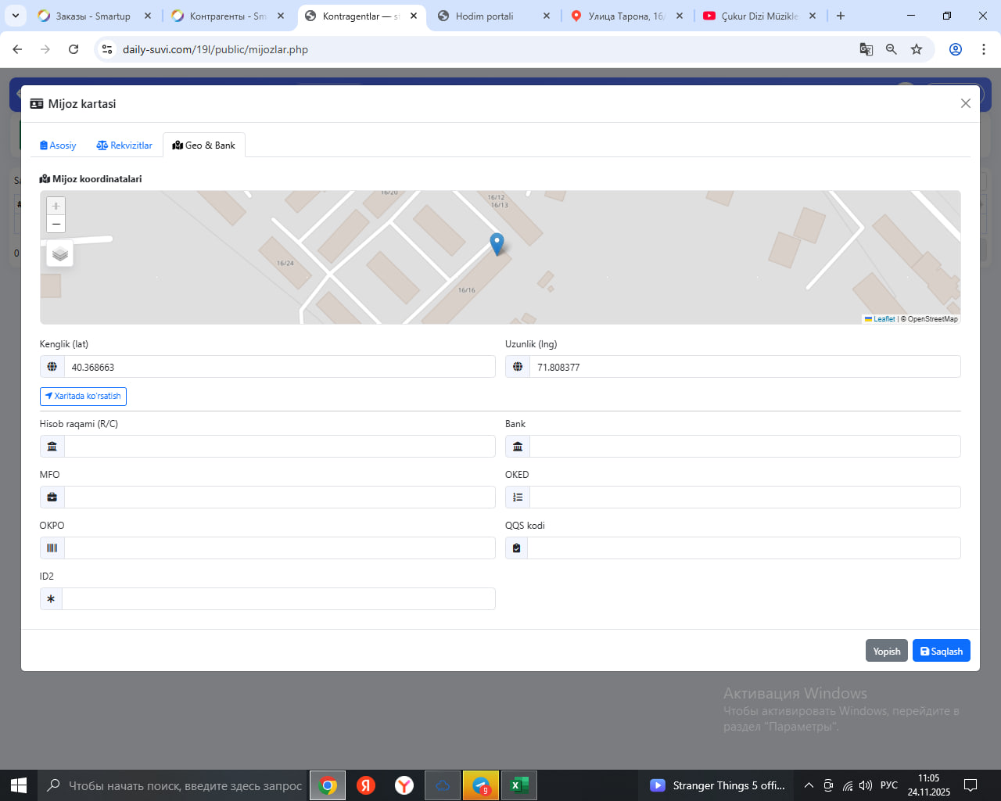
Task: Select the Geo & Bank tab
Action: pos(204,145)
